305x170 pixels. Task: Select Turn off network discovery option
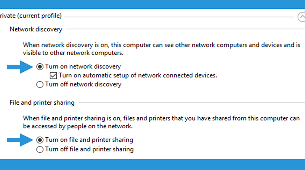point(40,85)
